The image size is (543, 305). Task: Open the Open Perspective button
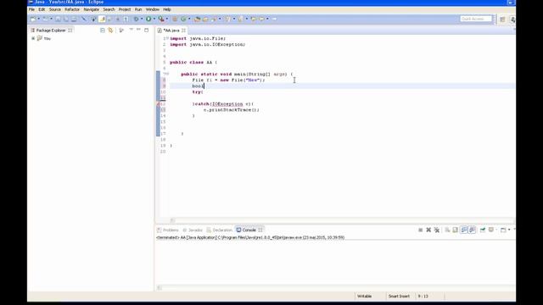[x=502, y=19]
